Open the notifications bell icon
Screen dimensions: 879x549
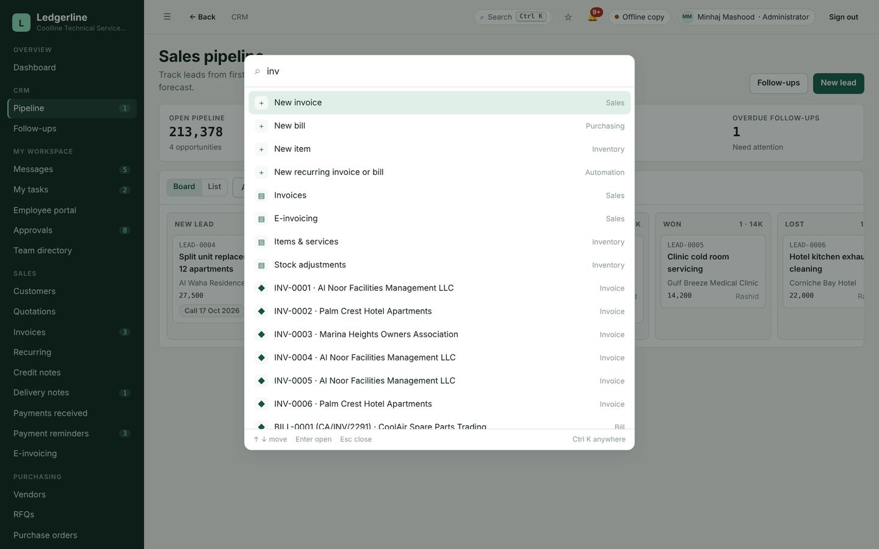click(593, 16)
